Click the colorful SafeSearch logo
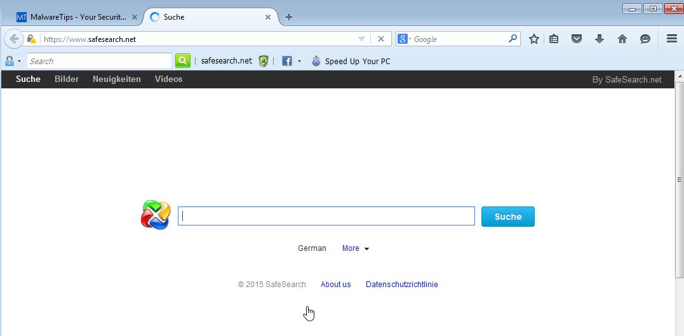This screenshot has height=336, width=684. click(x=156, y=215)
